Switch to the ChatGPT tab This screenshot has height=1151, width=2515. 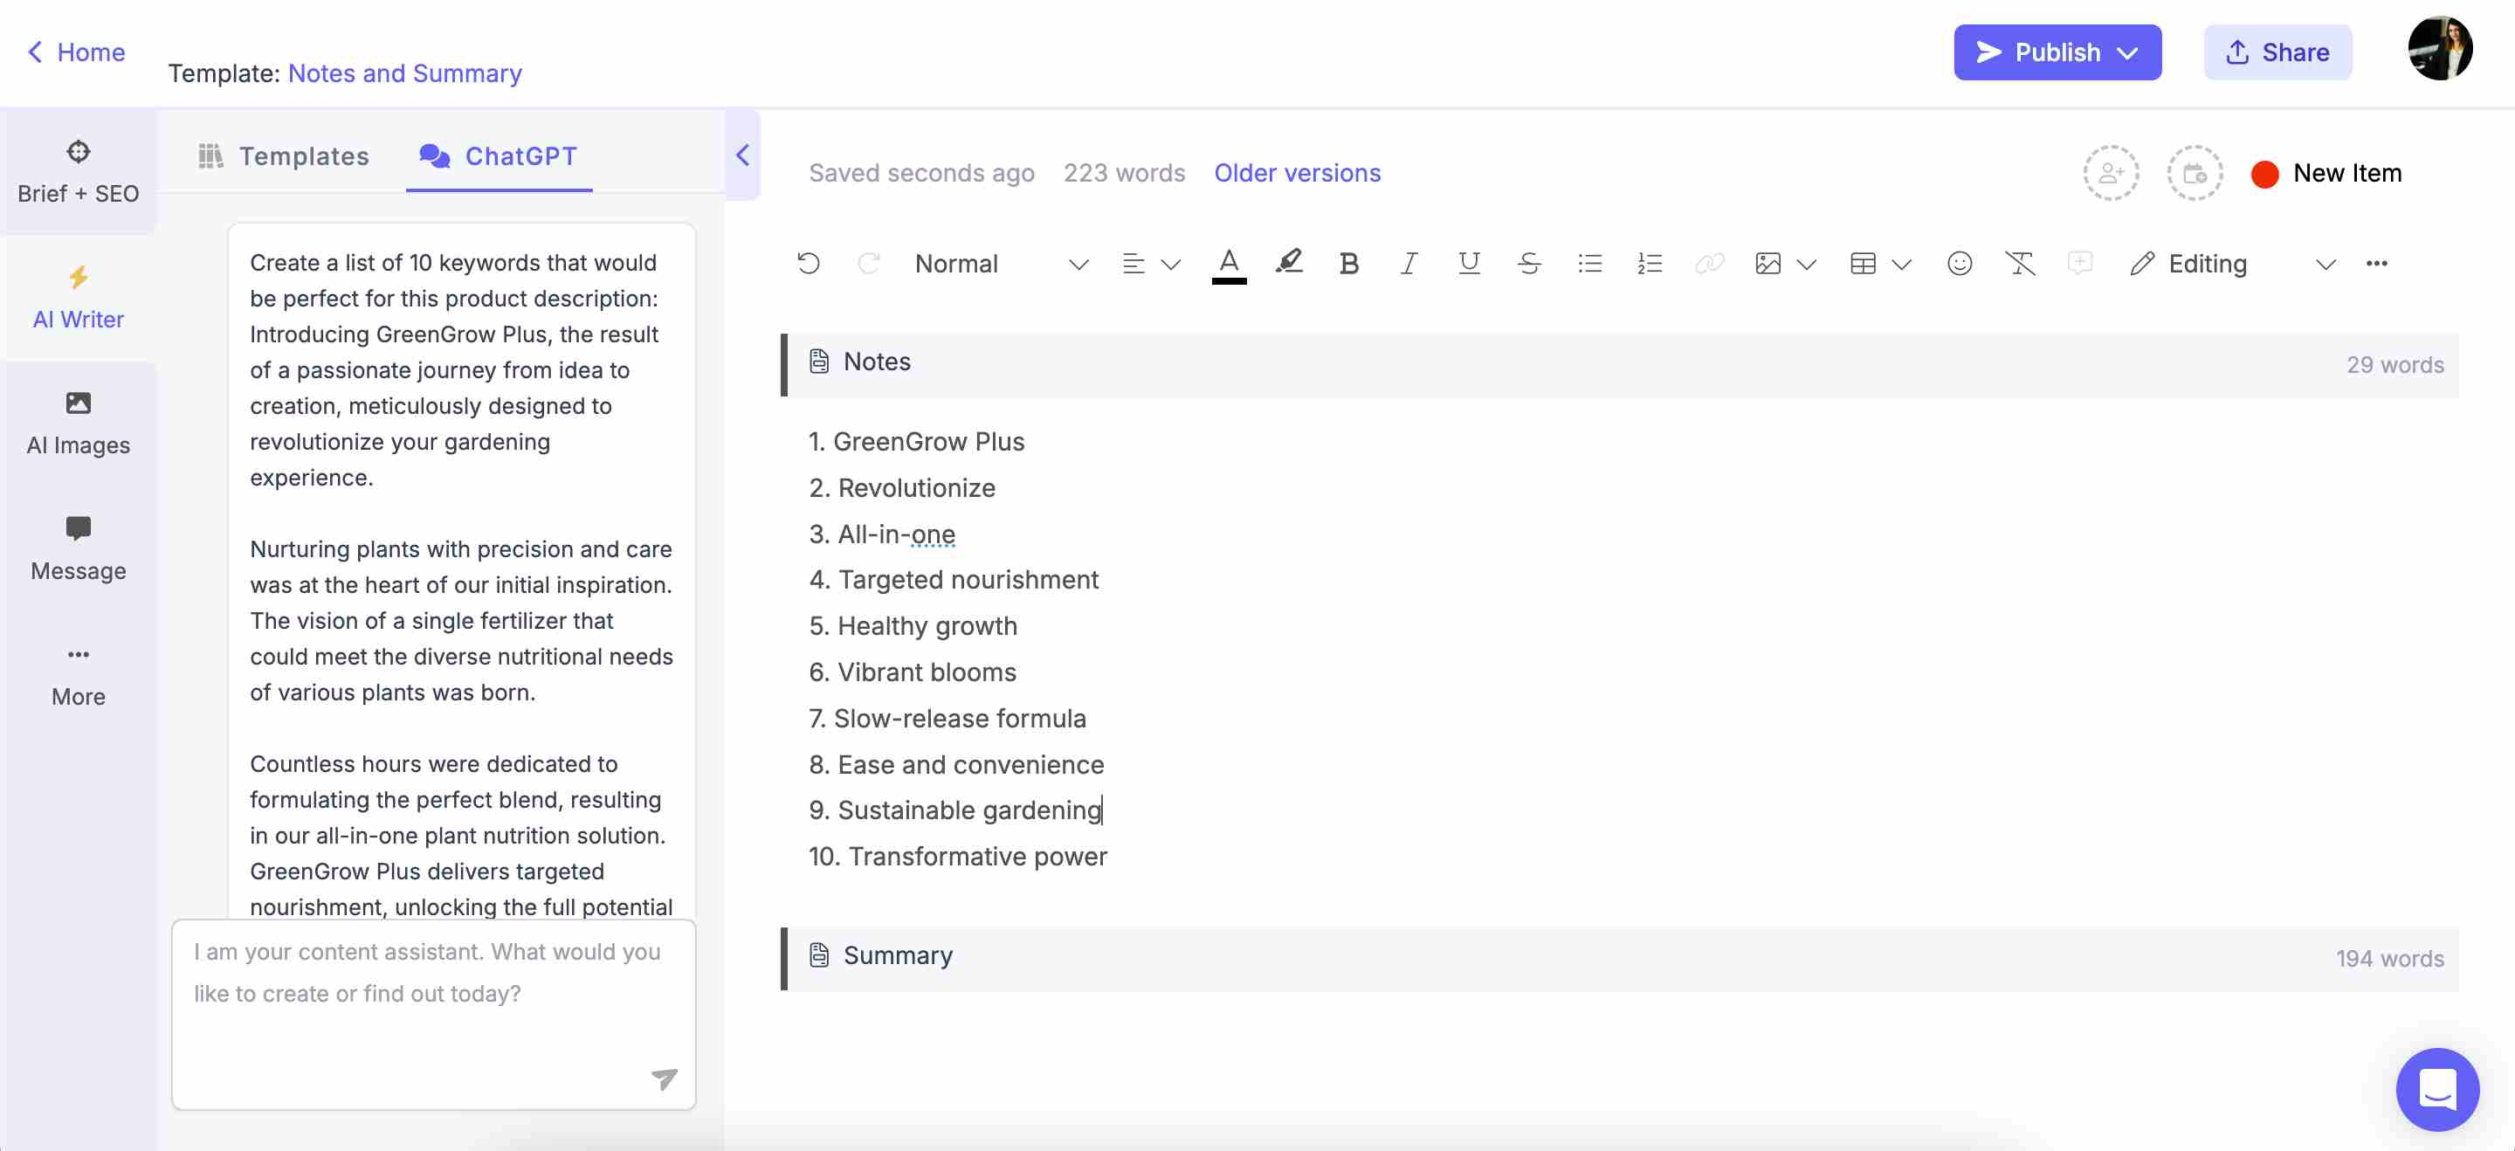(x=499, y=156)
